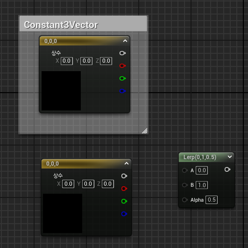Click Y value field in uncommented 0,0,0 node
Image resolution: width=248 pixels, height=248 pixels.
pyautogui.click(x=88, y=184)
